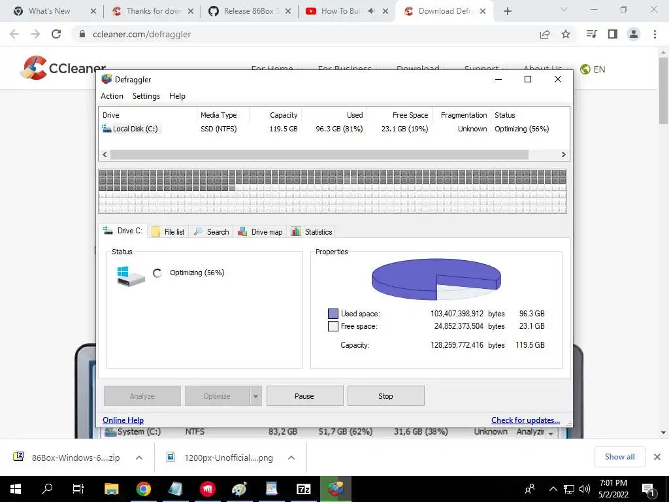Click Check for updates link
The width and height of the screenshot is (669, 502).
coord(525,420)
